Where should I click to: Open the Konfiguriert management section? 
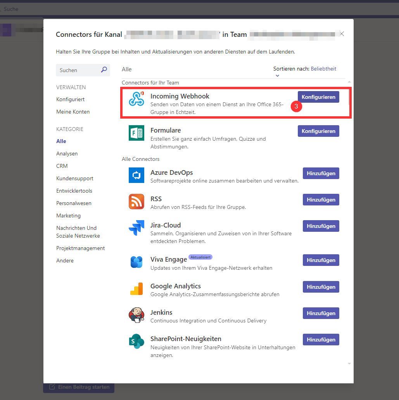coord(71,99)
